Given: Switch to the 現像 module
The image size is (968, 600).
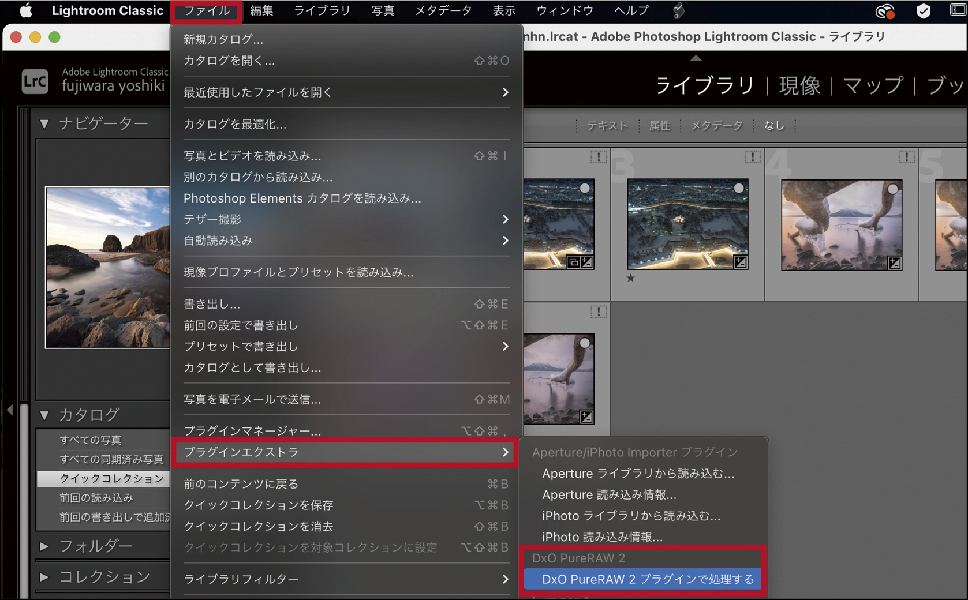Looking at the screenshot, I should coord(799,86).
